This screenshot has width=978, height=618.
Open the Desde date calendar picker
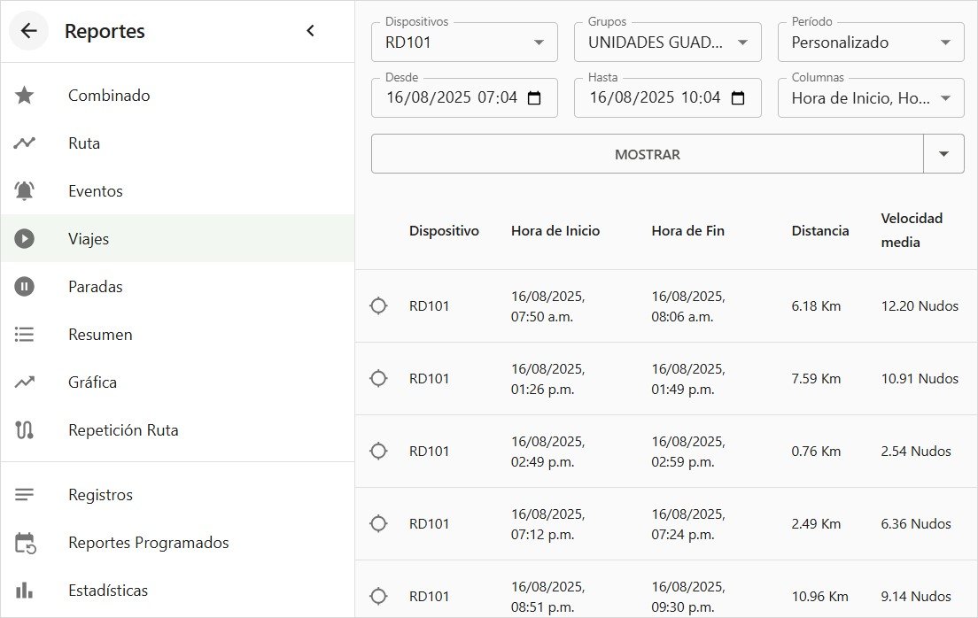point(534,98)
